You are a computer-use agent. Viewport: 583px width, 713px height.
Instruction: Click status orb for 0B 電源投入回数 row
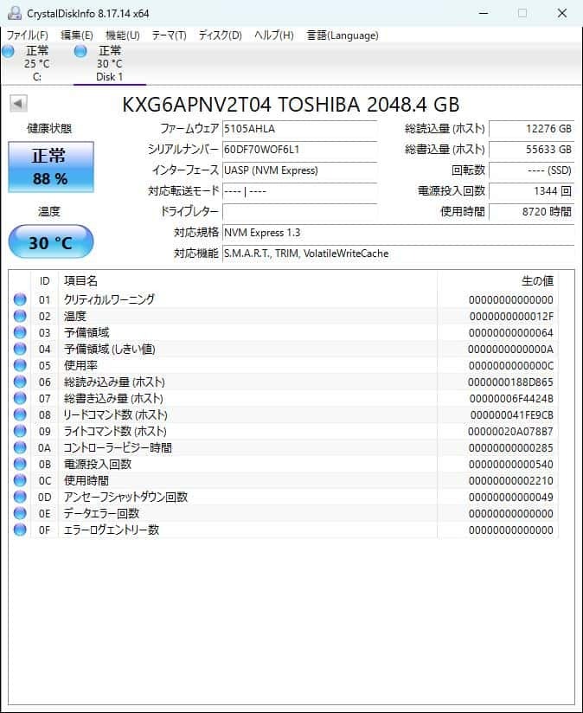pos(20,464)
